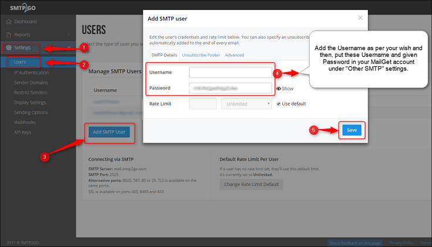The height and width of the screenshot is (247, 432).
Task: Open the Unlimited rate limit dropdown
Action: pyautogui.click(x=247, y=104)
